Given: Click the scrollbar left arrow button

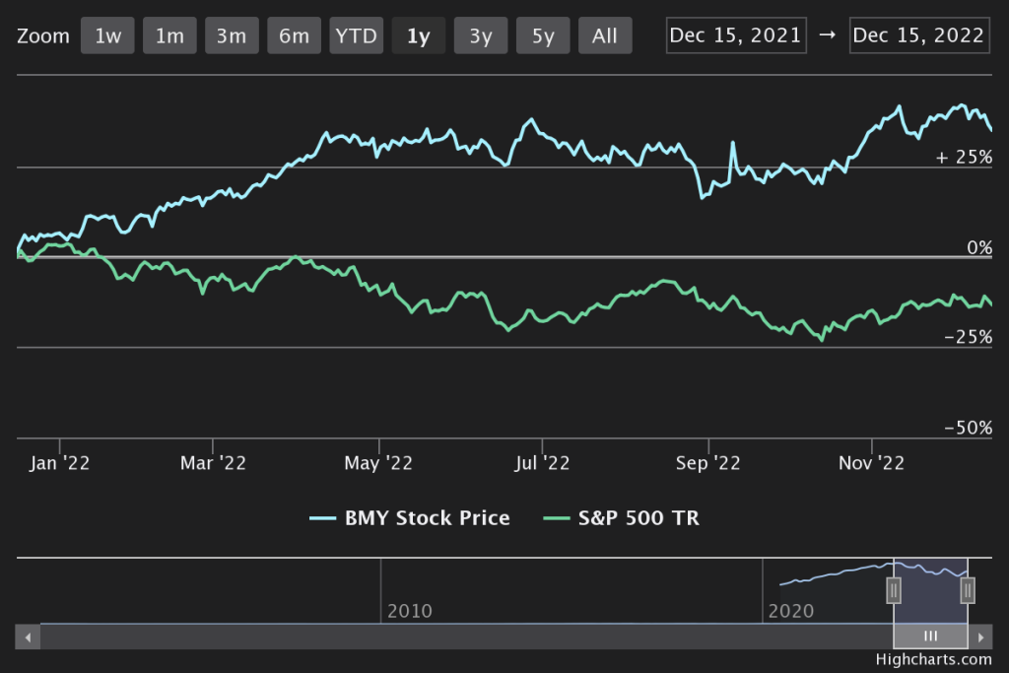Looking at the screenshot, I should pos(29,637).
